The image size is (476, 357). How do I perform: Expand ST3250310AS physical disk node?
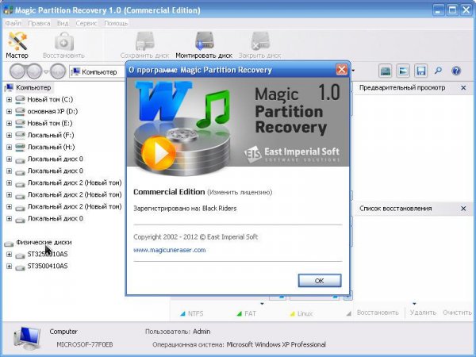pos(9,255)
